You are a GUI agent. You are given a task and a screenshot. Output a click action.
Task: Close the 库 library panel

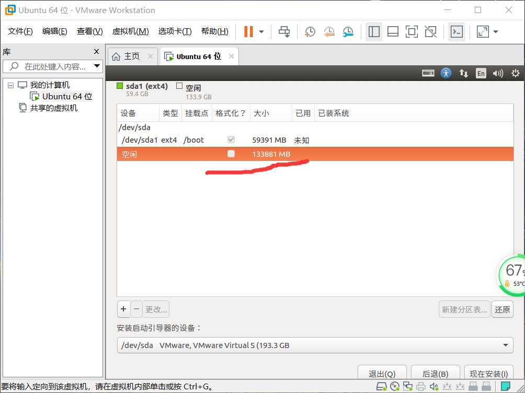pyautogui.click(x=96, y=52)
